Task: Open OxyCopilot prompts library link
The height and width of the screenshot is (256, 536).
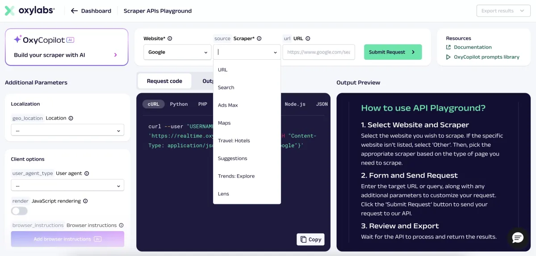Action: tap(486, 57)
